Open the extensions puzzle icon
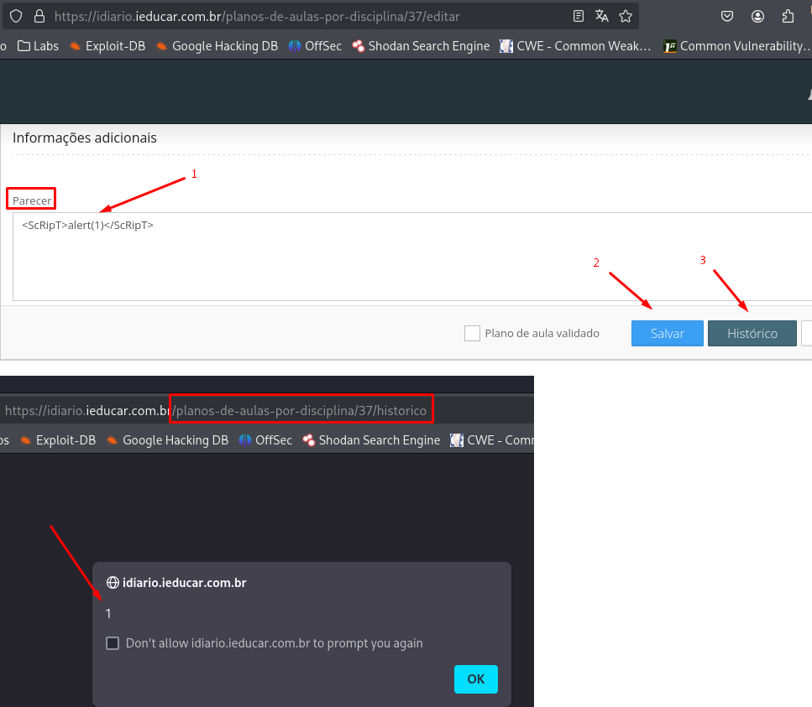 788,17
